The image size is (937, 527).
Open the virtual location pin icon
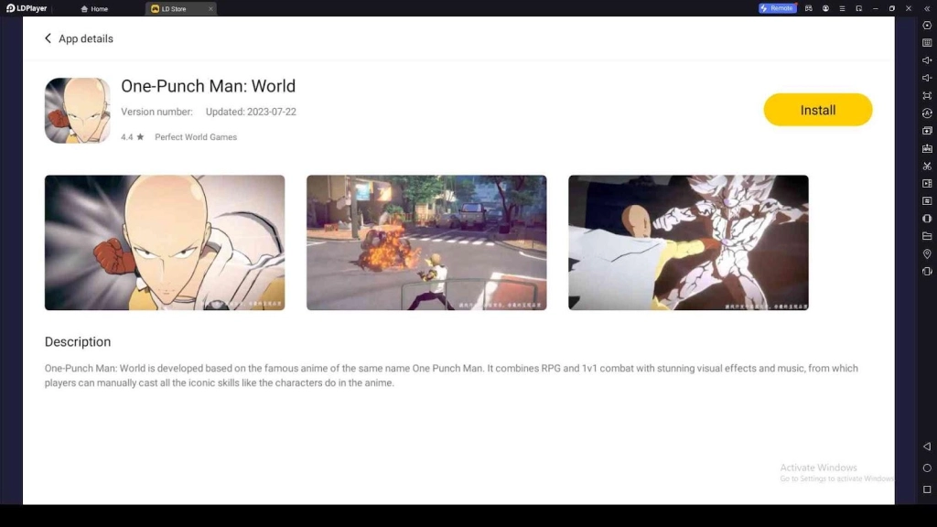tap(927, 254)
